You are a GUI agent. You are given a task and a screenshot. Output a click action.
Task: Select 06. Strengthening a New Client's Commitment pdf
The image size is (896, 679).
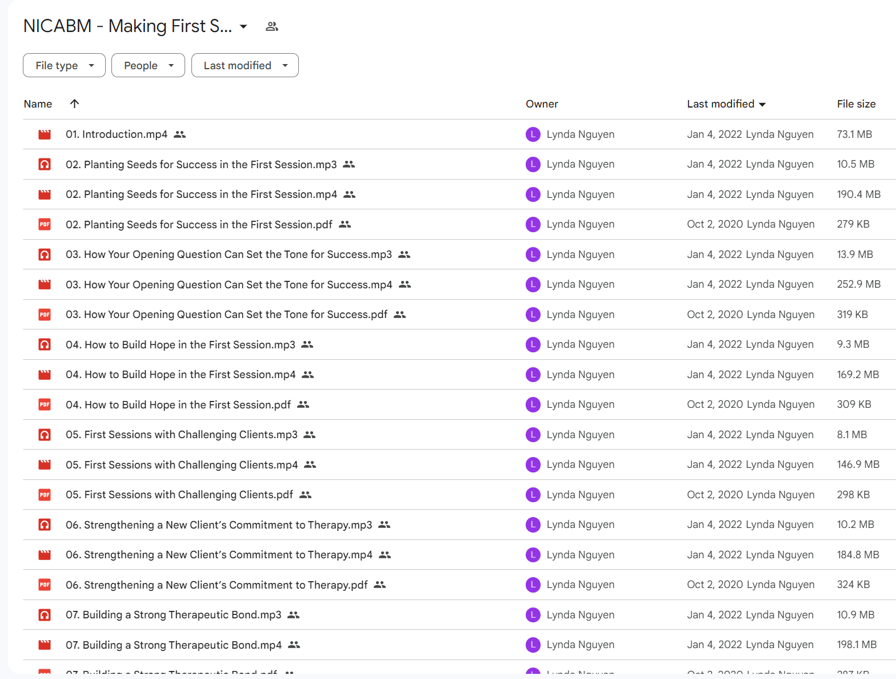point(217,585)
